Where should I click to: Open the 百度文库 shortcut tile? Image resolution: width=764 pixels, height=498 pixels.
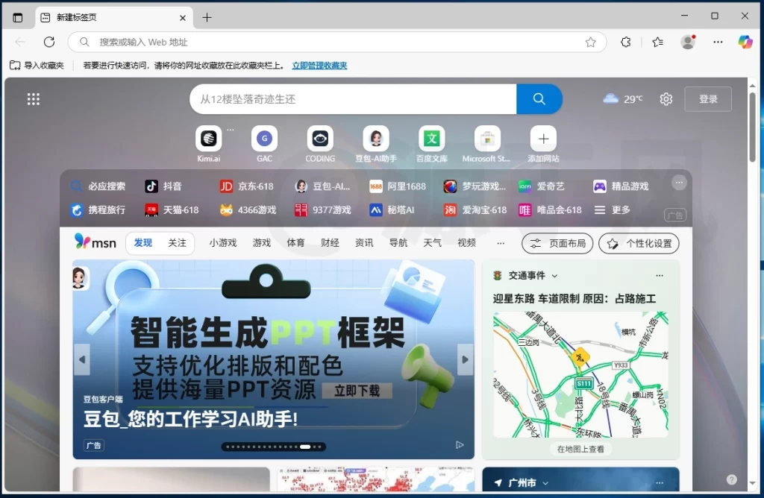point(432,139)
